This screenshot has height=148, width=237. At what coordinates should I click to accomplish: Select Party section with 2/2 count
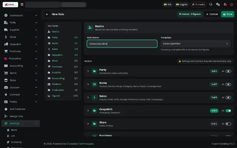point(63,37)
